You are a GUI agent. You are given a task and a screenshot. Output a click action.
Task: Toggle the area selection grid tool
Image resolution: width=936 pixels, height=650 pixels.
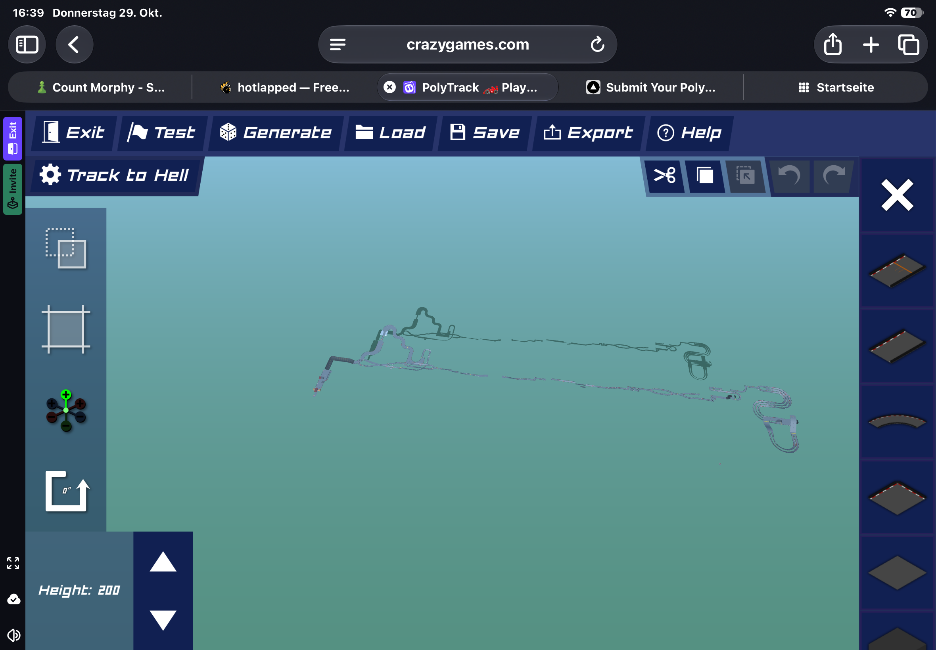pyautogui.click(x=65, y=329)
